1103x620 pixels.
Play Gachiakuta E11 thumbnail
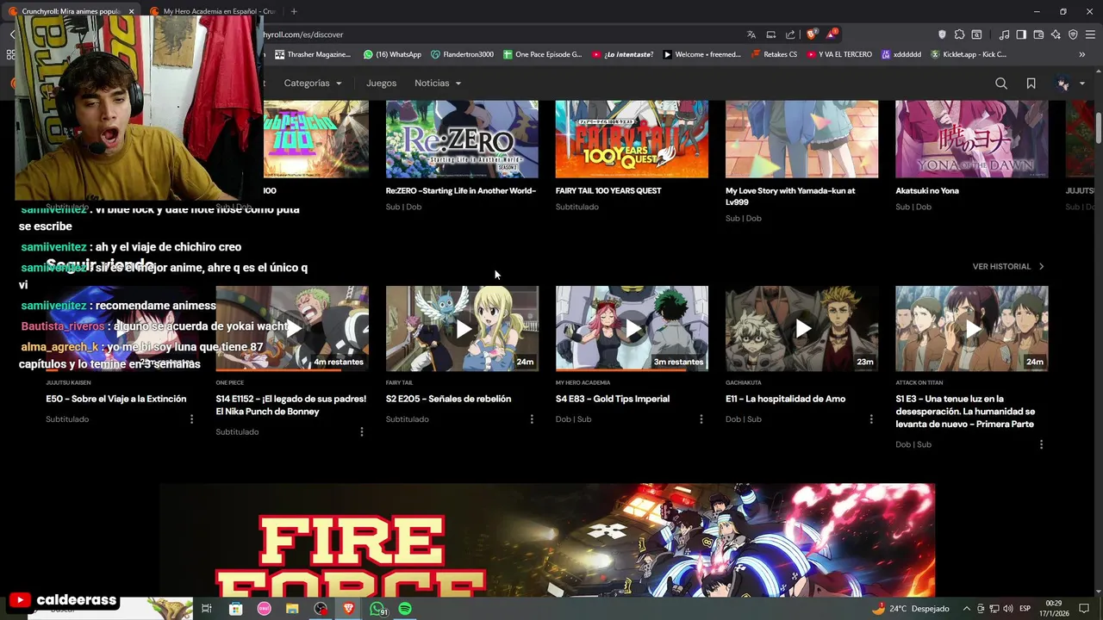tap(801, 329)
